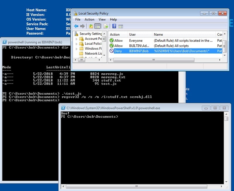Click the Deny icon for IE8WIN7\Bob rule
The width and height of the screenshot is (234, 191).
pyautogui.click(x=111, y=51)
